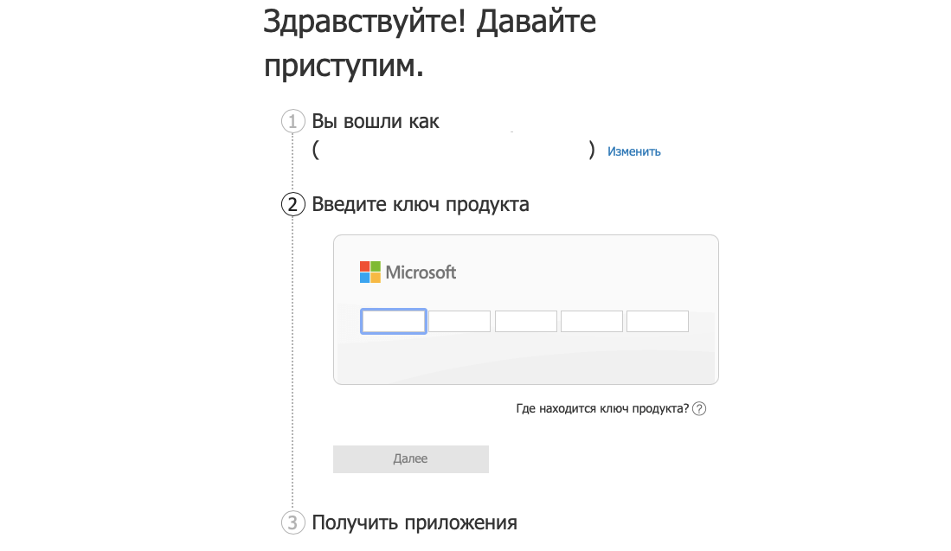Click the fourth product key field
The width and height of the screenshot is (951, 551).
pos(591,321)
